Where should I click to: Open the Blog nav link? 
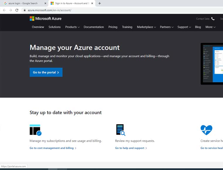tap(198, 27)
